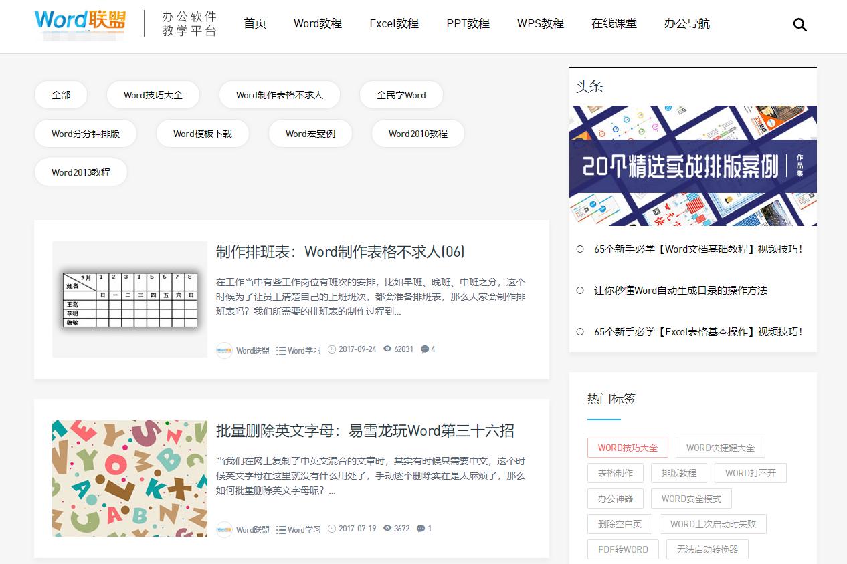
Task: Select the Word2010教程 filter pill
Action: (417, 134)
